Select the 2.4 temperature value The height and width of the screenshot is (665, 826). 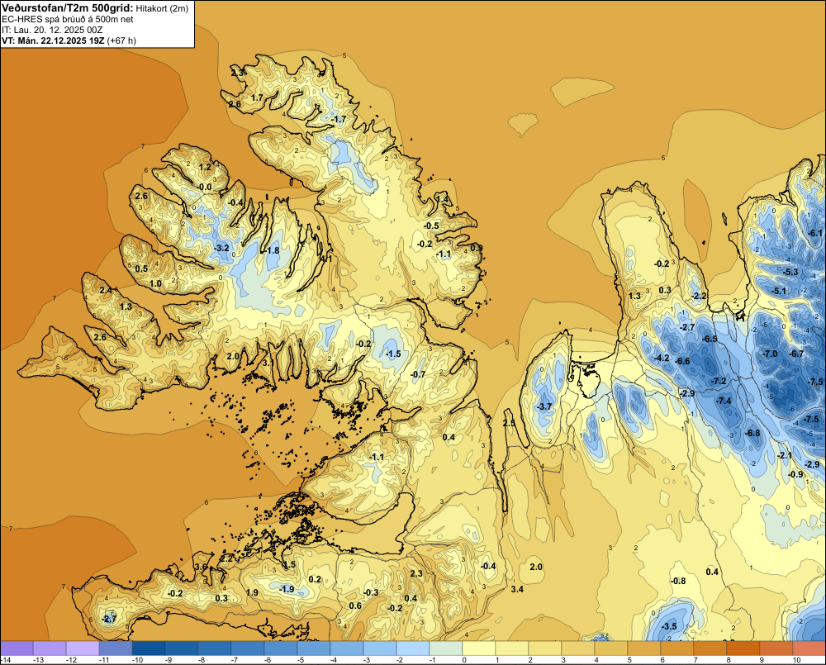(106, 290)
